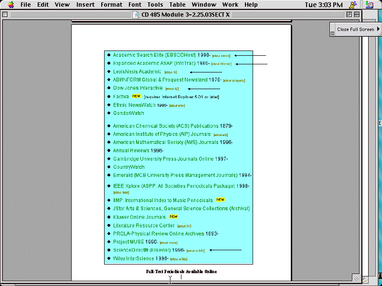
Task: Click 'Ethnic NewsWatch' text
Action: point(134,105)
